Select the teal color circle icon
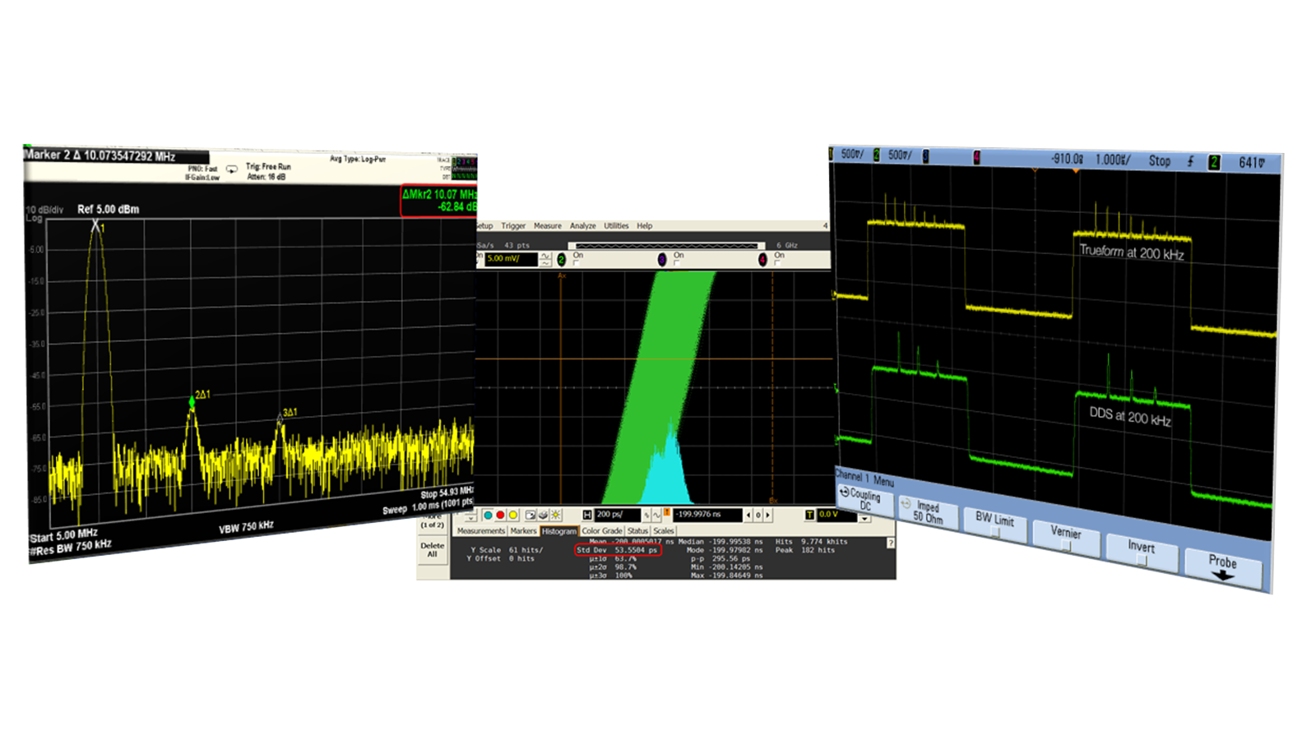Viewport: 1316px width, 740px height. tap(488, 514)
